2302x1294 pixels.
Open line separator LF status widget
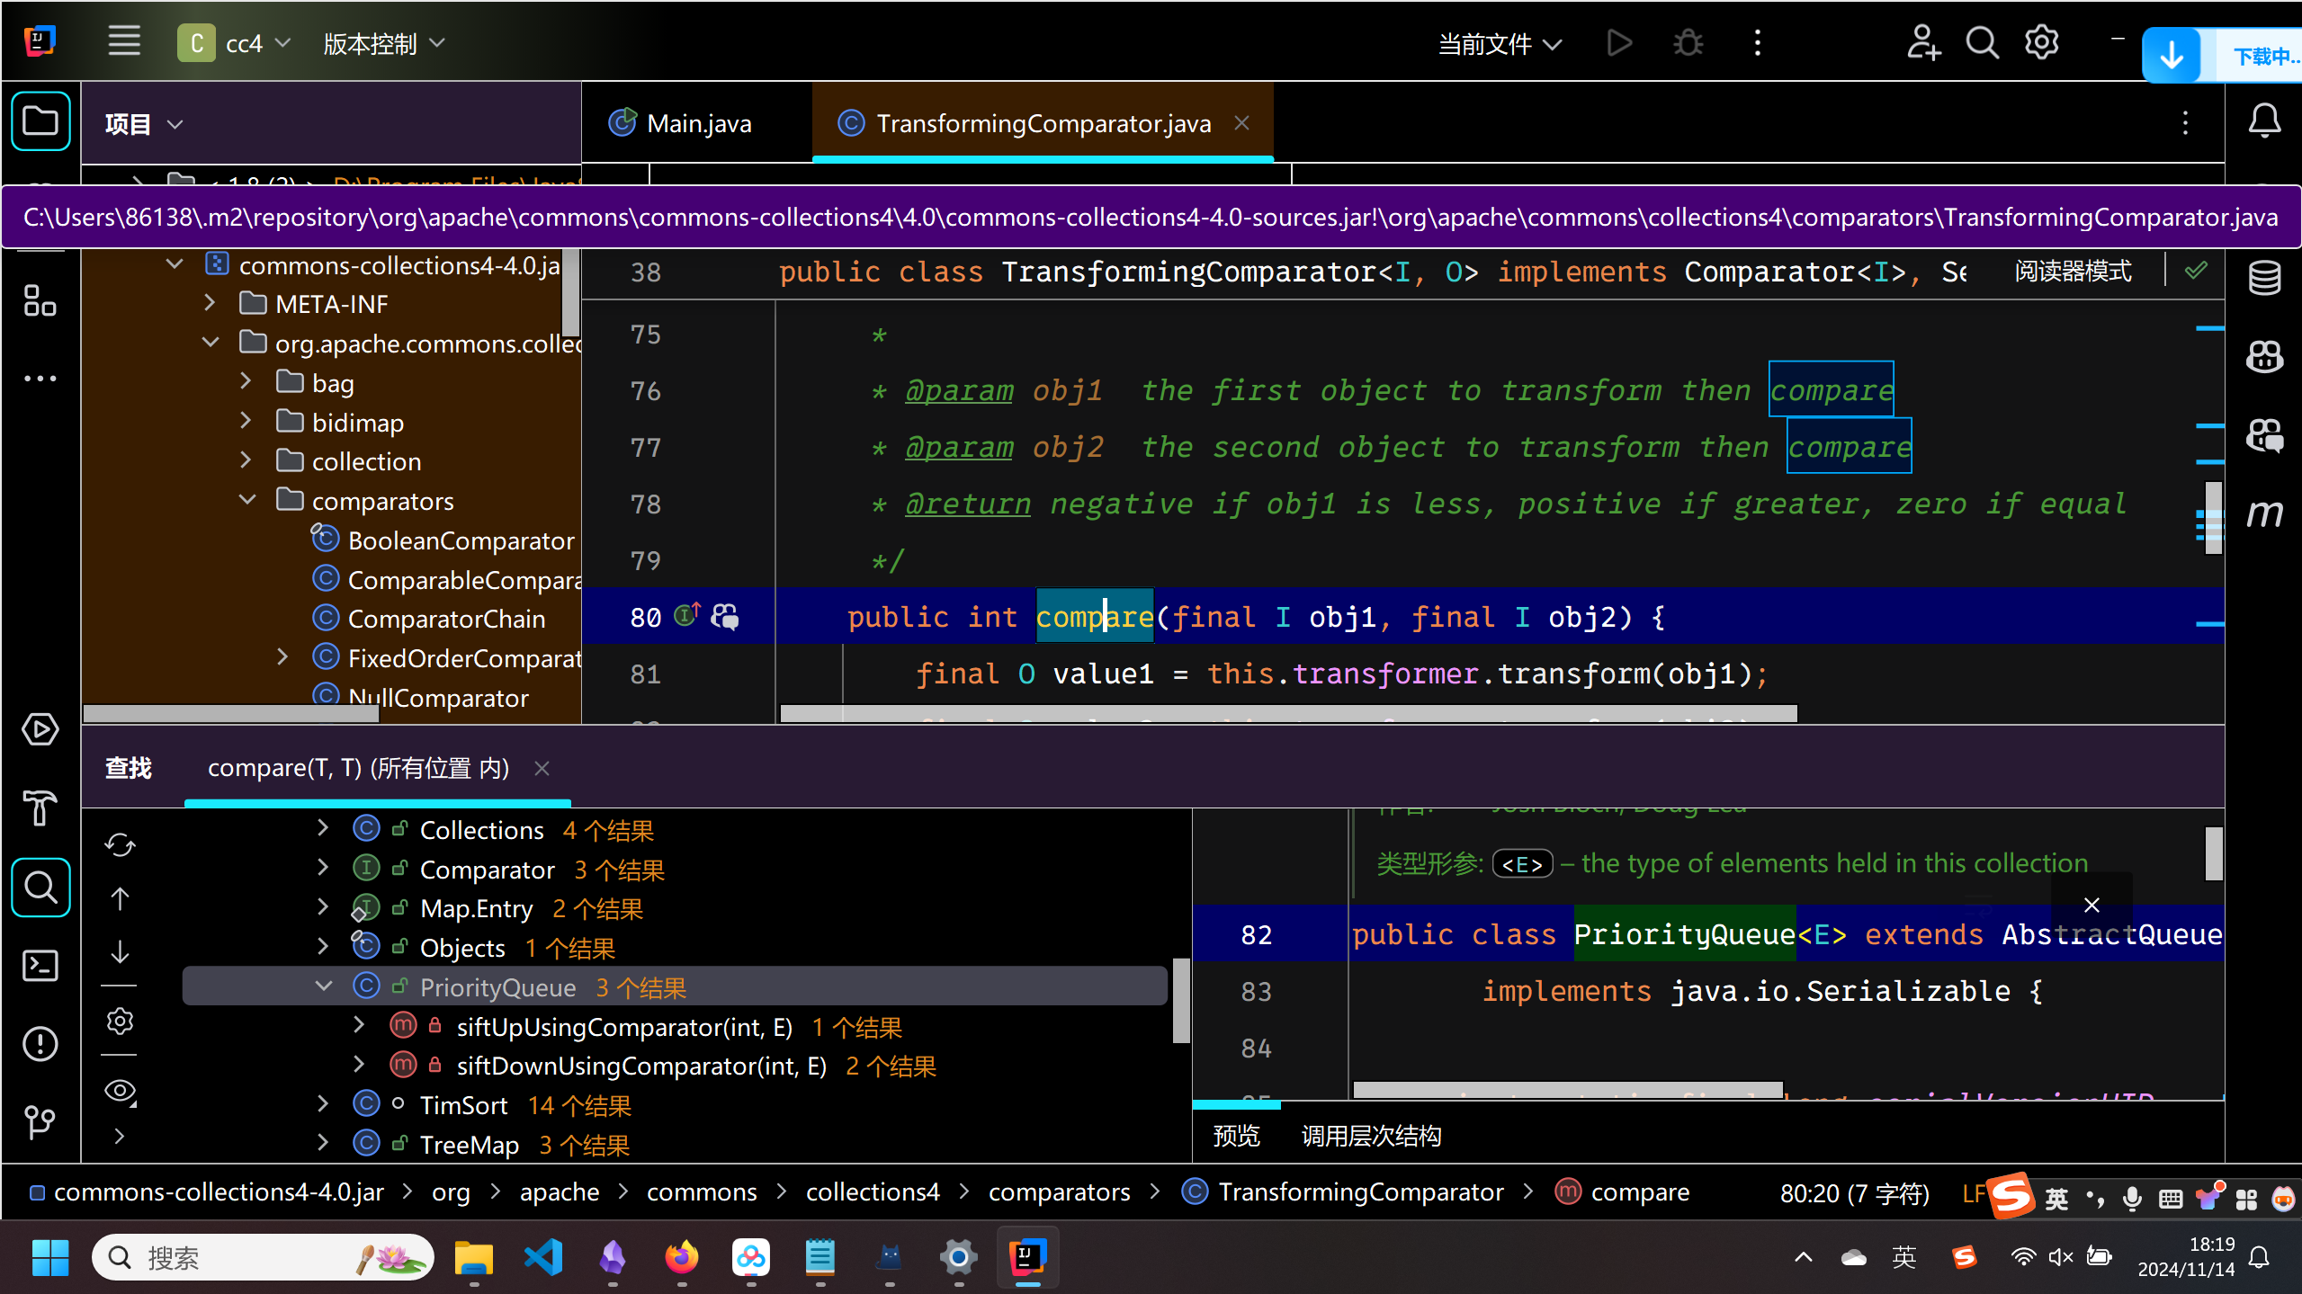point(1974,1193)
